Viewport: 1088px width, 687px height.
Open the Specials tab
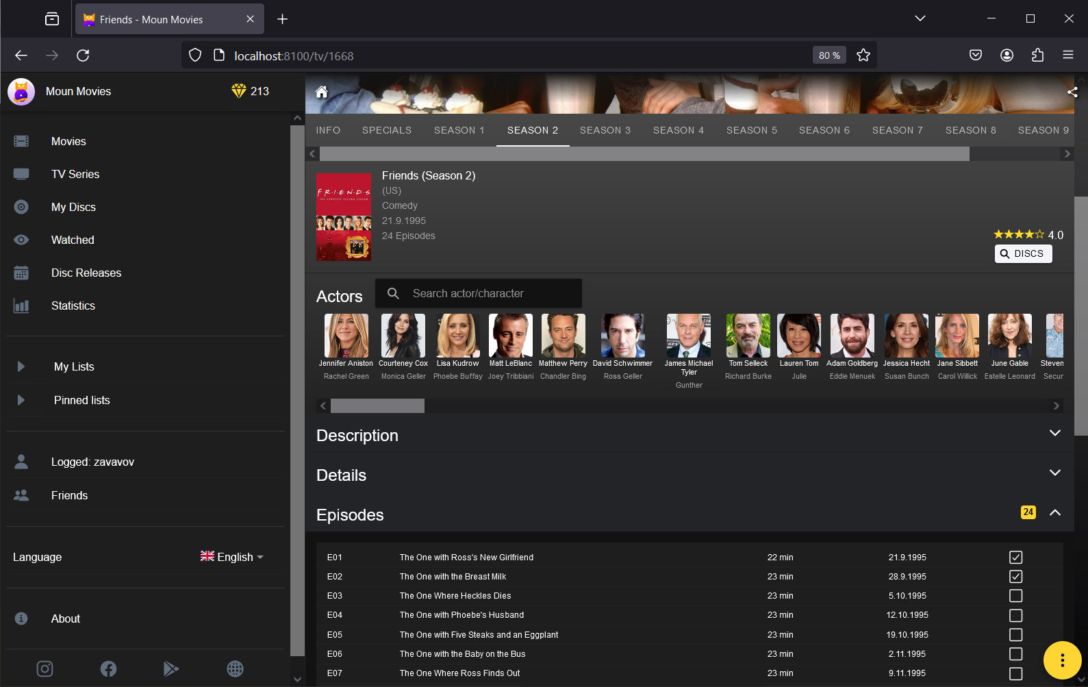[x=387, y=130]
